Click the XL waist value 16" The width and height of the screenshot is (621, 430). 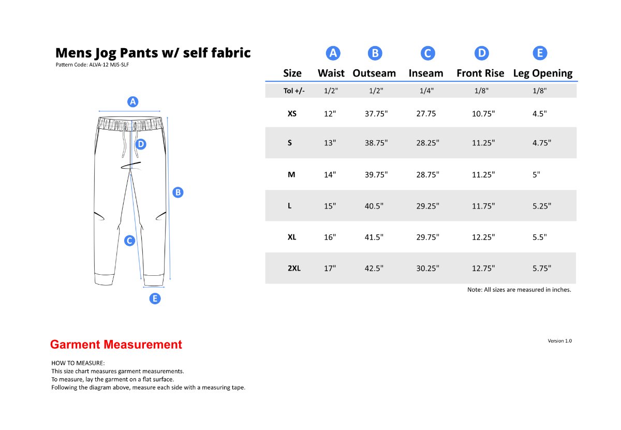(x=330, y=237)
